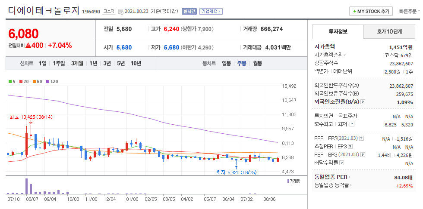Viewport: 423px width, 209px height.
Task: Switch to the 투자정보 tab
Action: tap(338, 31)
